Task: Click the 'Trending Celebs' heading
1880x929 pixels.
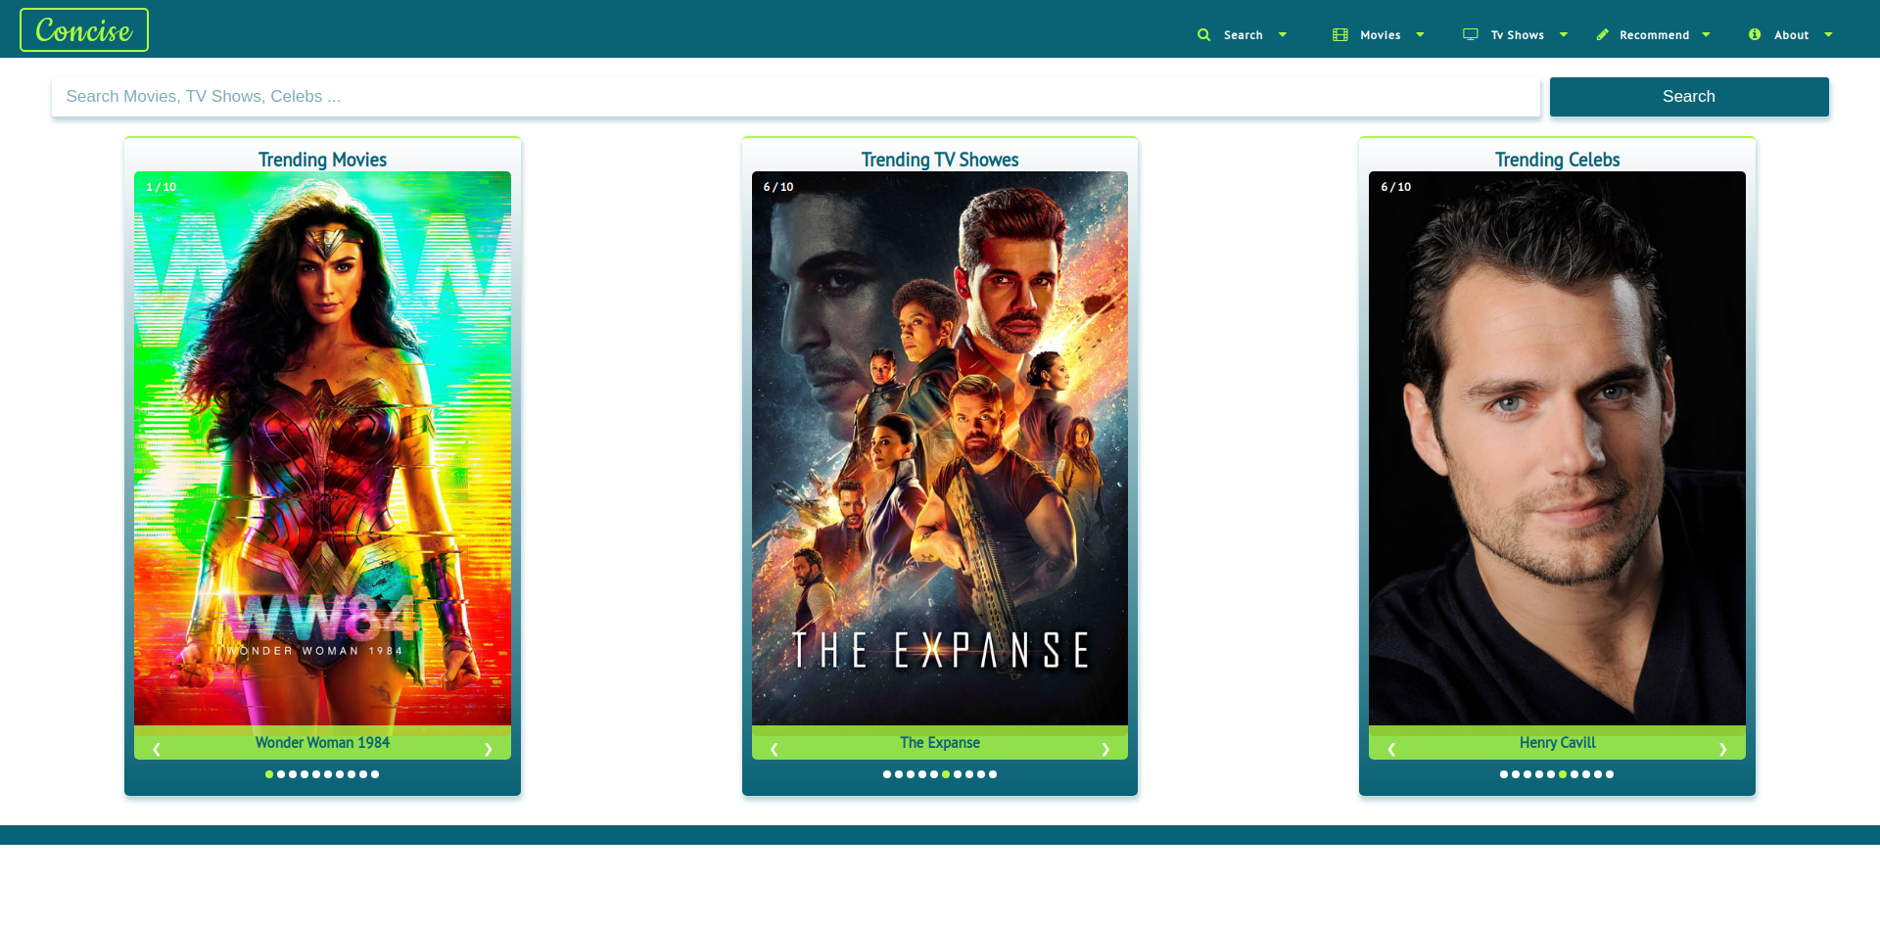Action: [1557, 160]
